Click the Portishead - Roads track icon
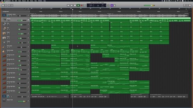Screen dimensions: 193x108 [4, 15]
